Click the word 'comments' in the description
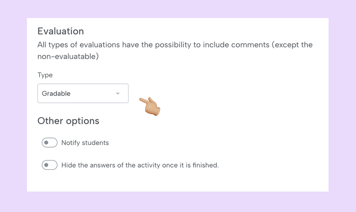 [252, 45]
